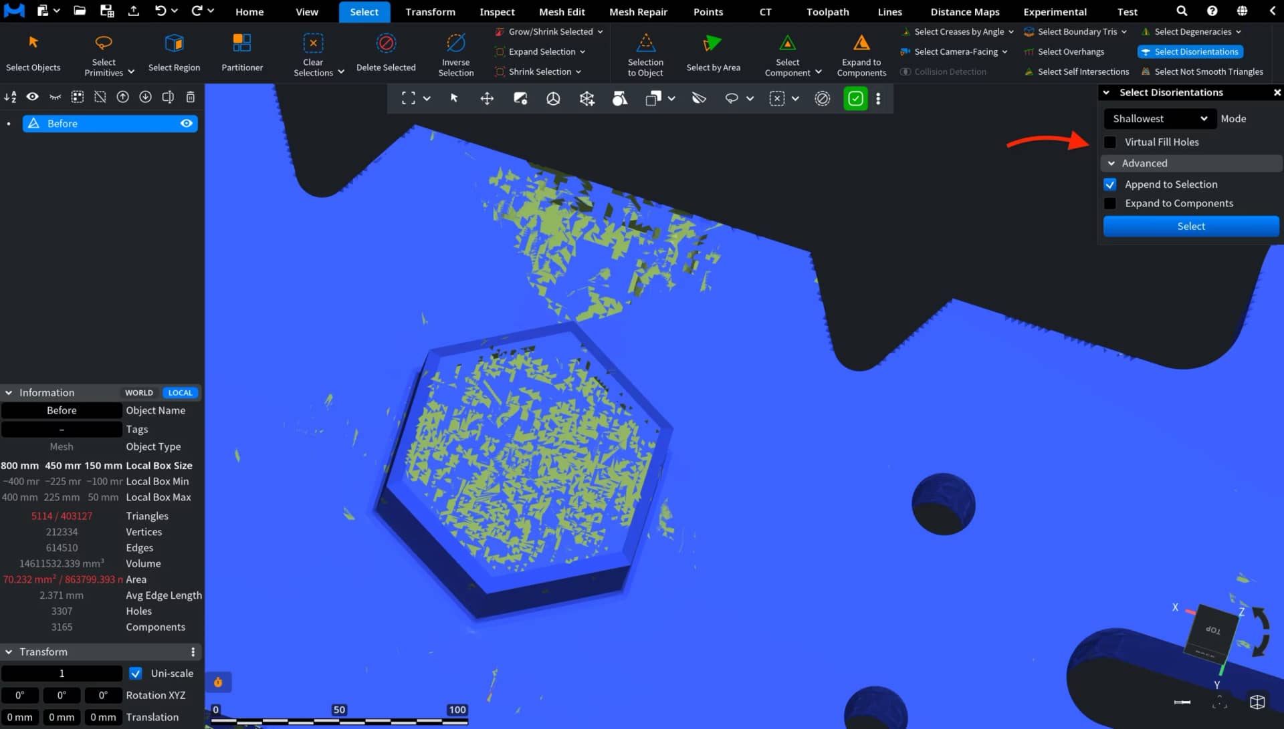Click the Select Region tool icon
Viewport: 1284px width, 729px height.
[174, 43]
